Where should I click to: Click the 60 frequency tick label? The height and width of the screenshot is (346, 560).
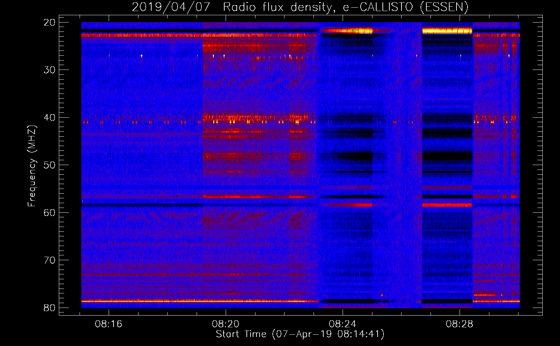[x=50, y=213]
